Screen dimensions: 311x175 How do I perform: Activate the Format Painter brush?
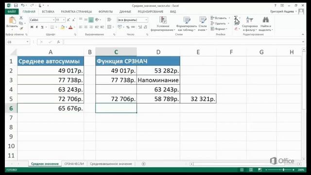(21, 28)
